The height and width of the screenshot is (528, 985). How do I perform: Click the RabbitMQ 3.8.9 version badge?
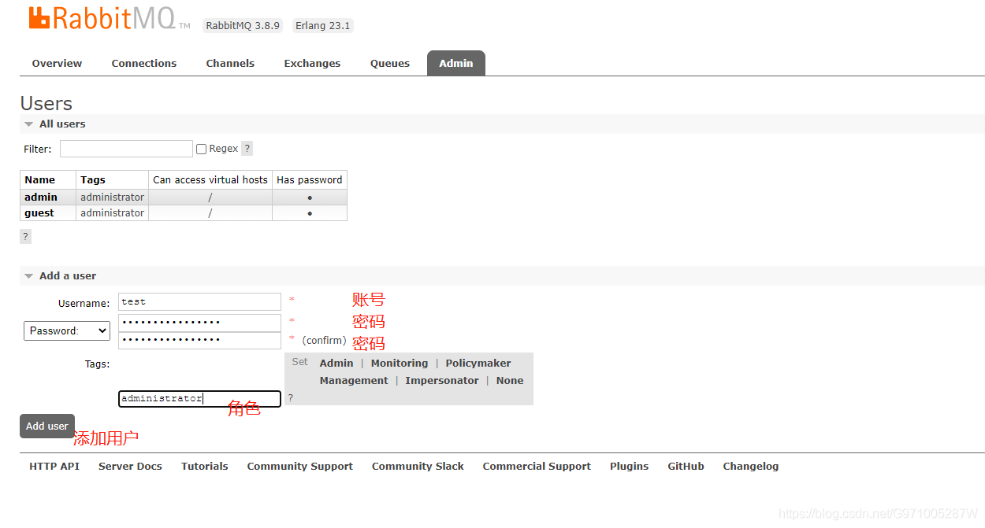[x=242, y=25]
